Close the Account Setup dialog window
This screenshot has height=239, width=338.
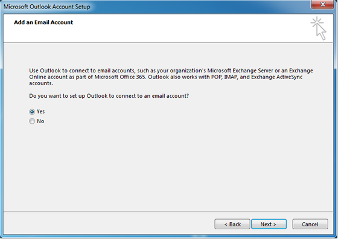click(x=323, y=4)
